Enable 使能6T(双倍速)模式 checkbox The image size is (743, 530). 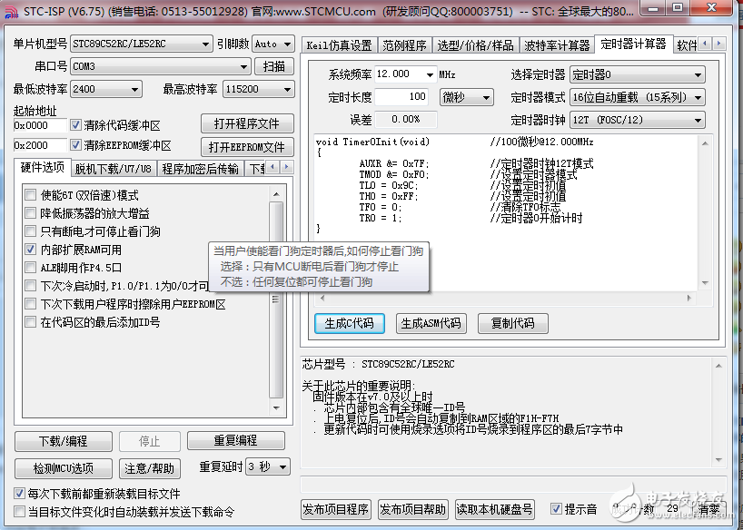30,194
